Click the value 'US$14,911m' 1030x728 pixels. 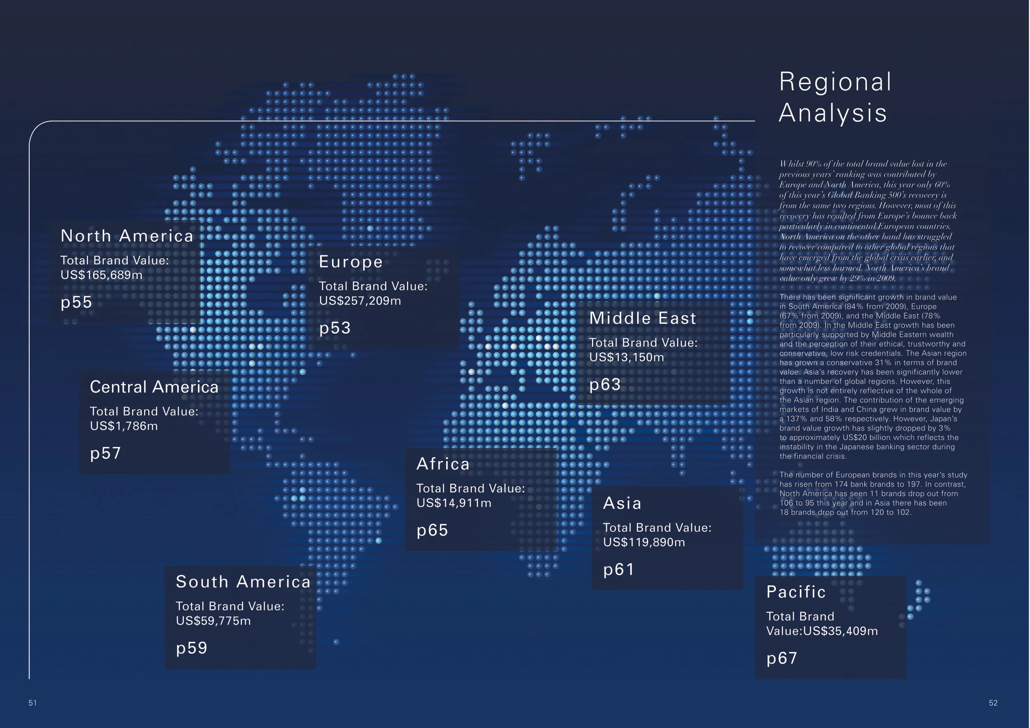tap(454, 503)
